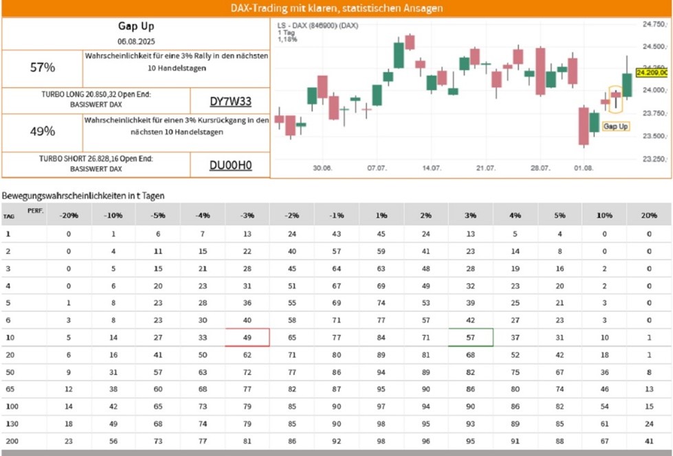This screenshot has height=456, width=673.
Task: Click the -3% column header
Action: tap(247, 216)
